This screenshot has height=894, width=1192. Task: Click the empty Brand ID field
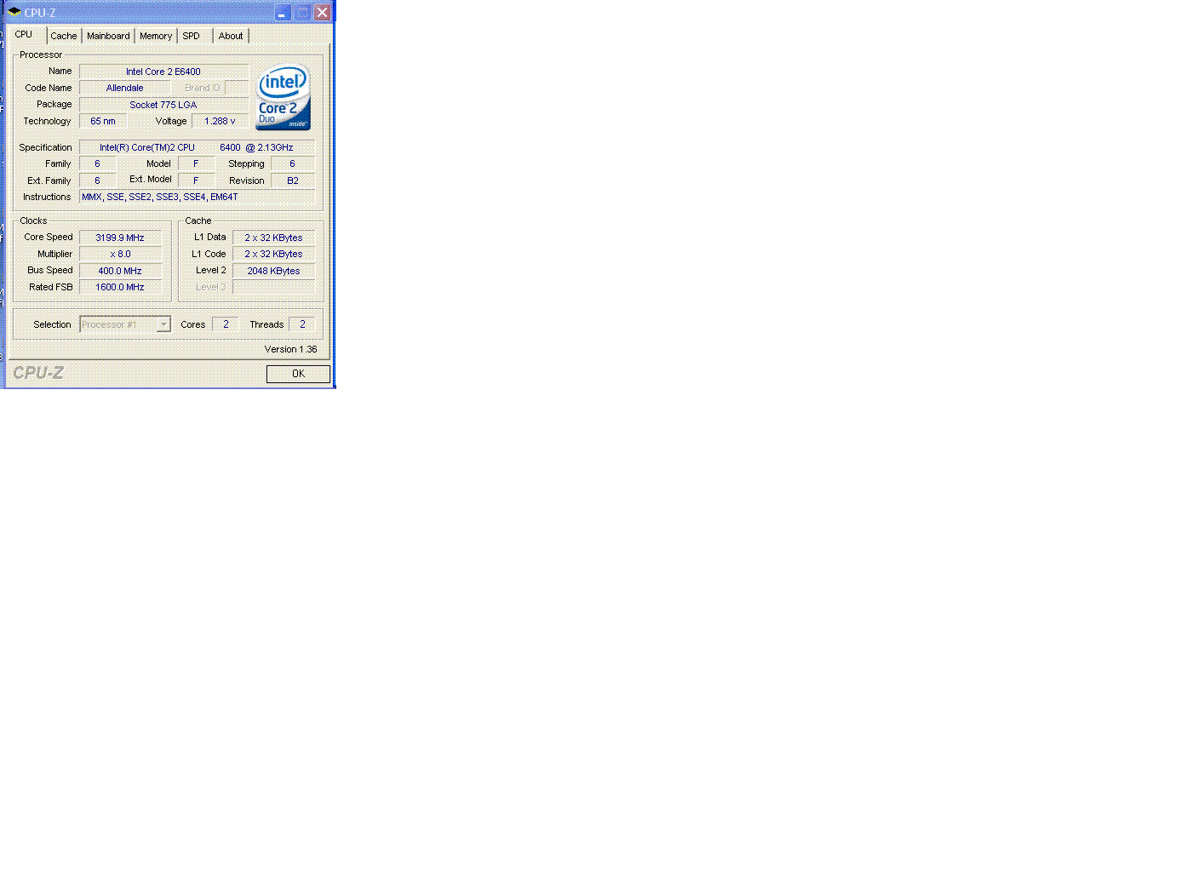point(237,88)
